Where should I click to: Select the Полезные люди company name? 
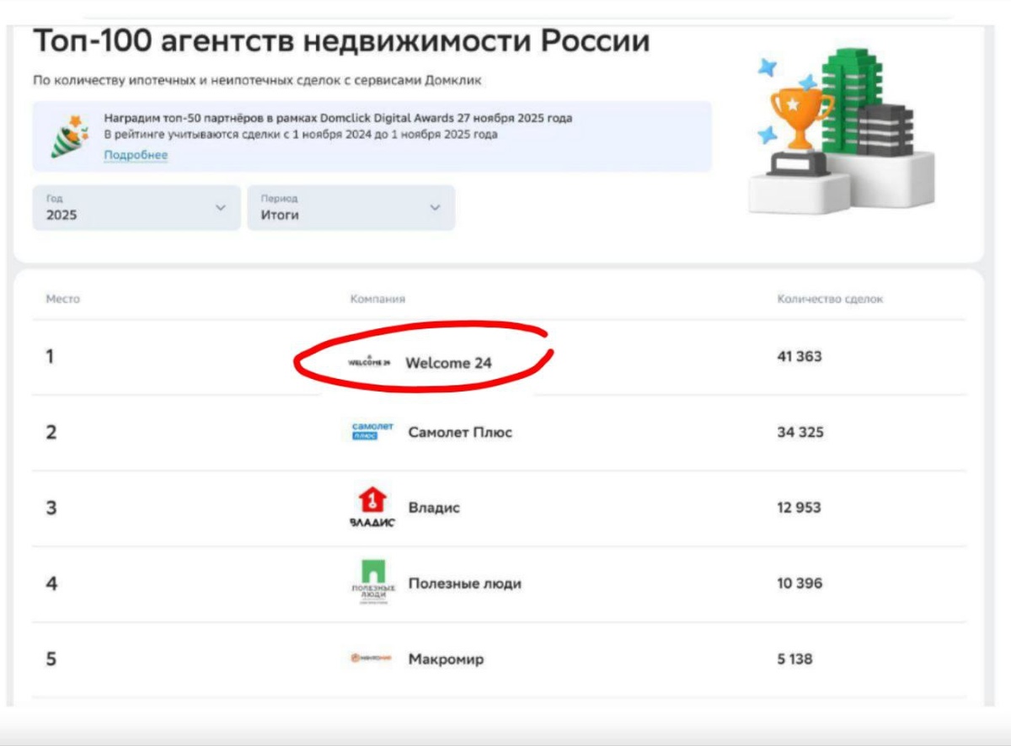pos(464,583)
